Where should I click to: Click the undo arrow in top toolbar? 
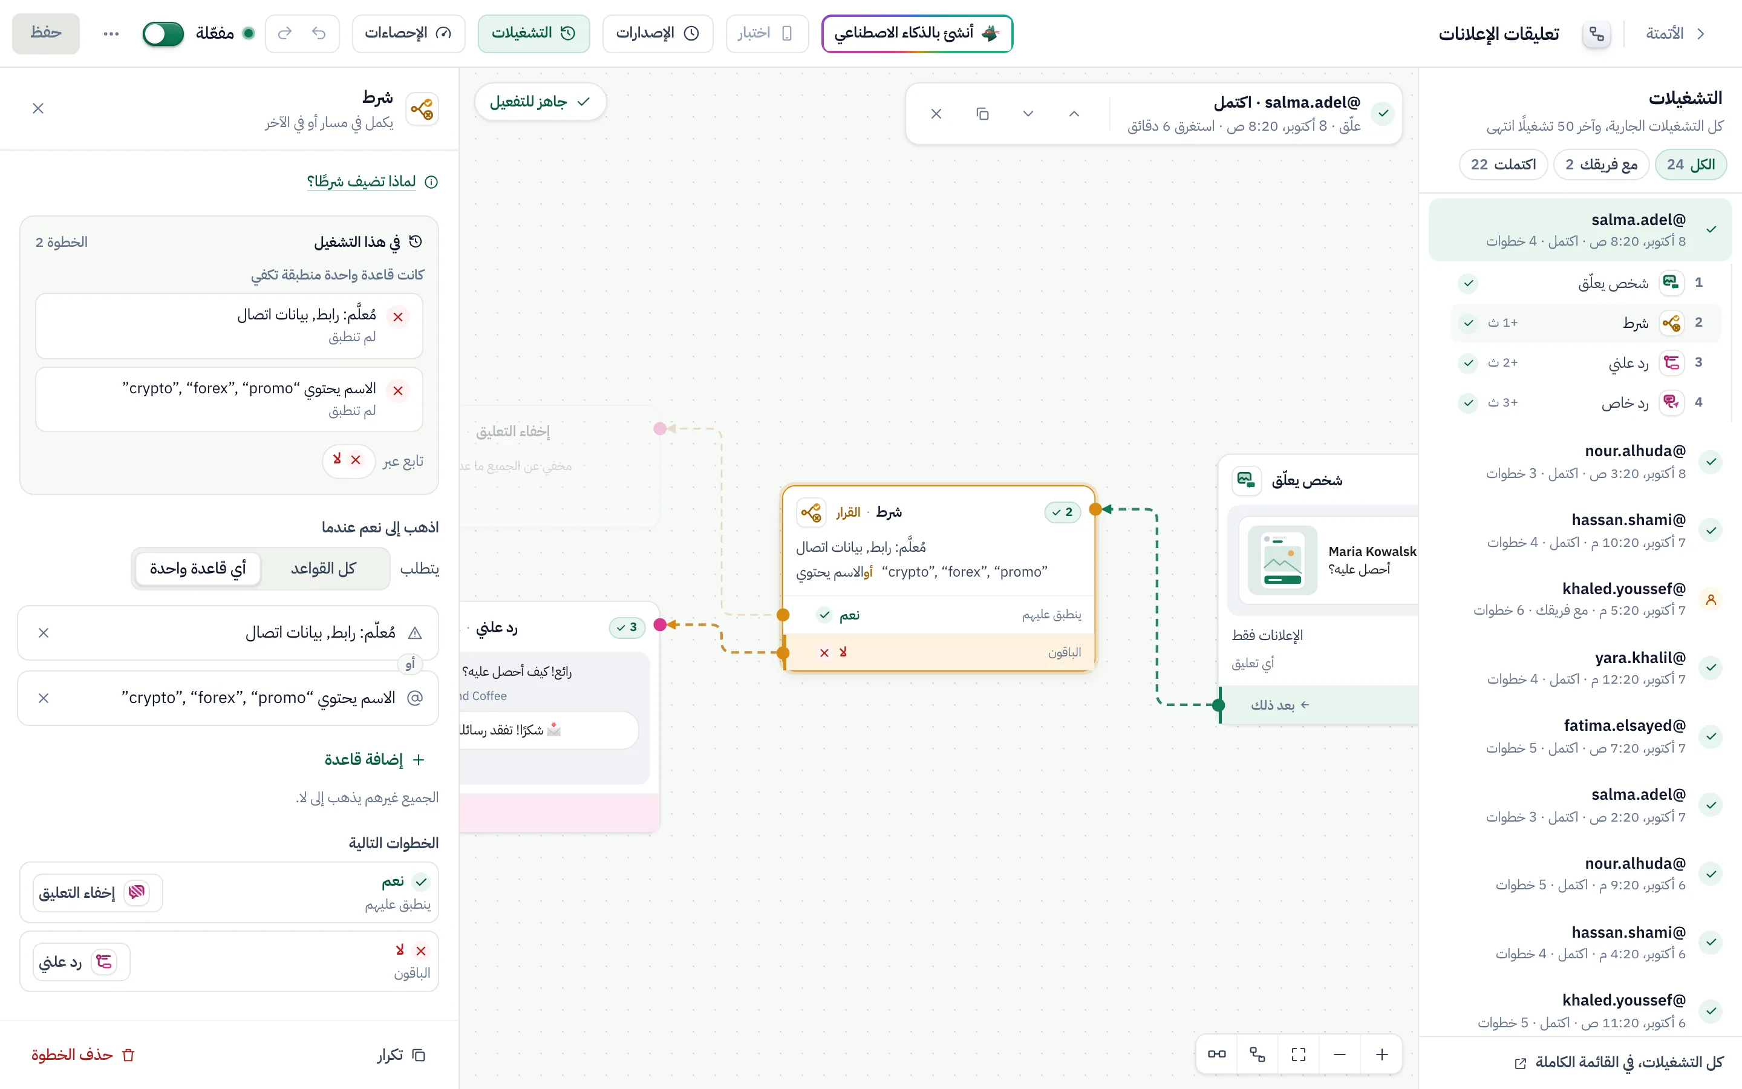point(319,33)
